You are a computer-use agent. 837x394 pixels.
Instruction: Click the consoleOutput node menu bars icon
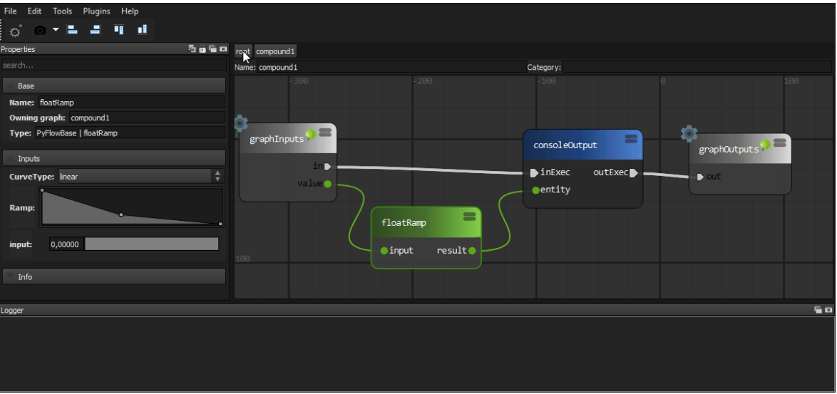(631, 139)
